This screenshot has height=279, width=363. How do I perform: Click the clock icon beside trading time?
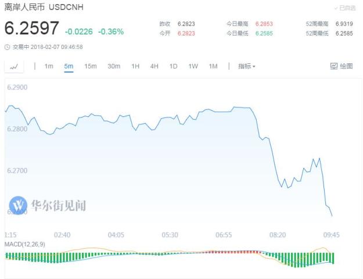point(6,47)
